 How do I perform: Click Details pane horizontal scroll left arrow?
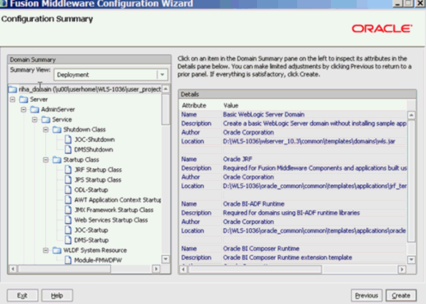[184, 270]
